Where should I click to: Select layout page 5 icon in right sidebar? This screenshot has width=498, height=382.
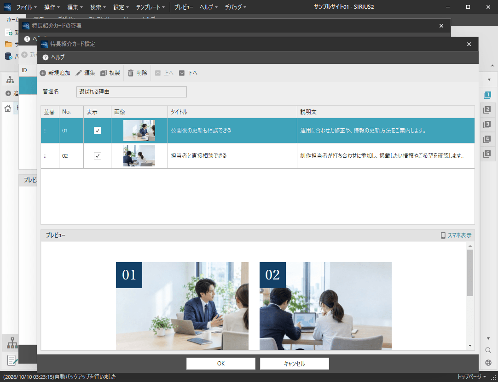point(487,154)
